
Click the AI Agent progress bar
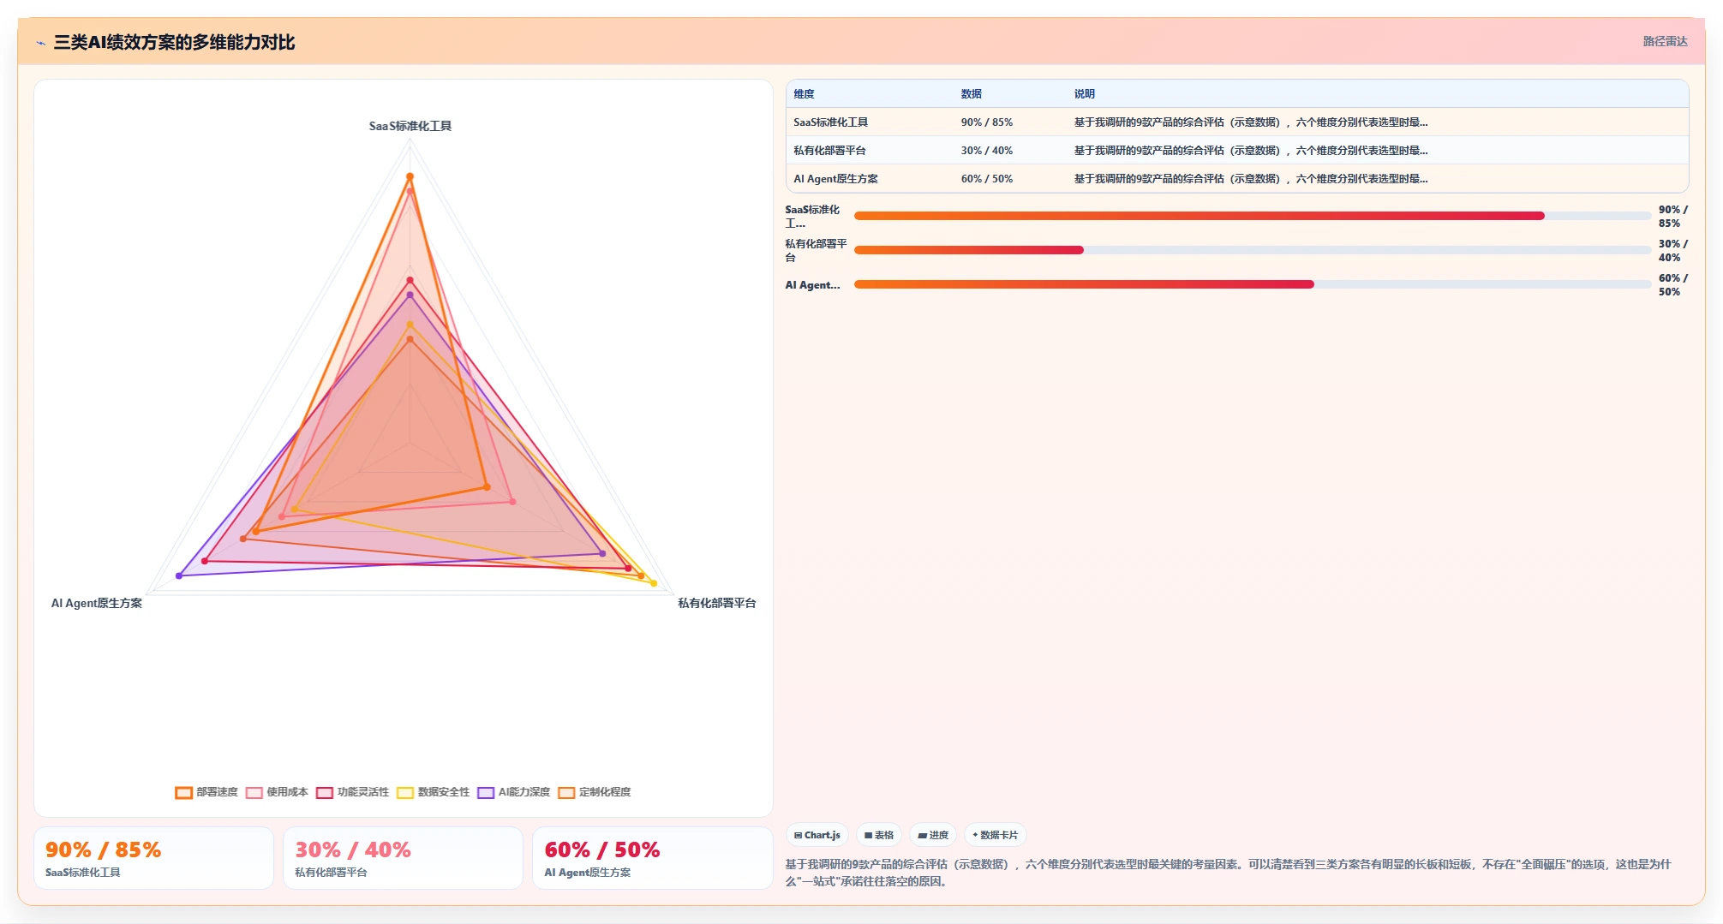(x=1253, y=284)
